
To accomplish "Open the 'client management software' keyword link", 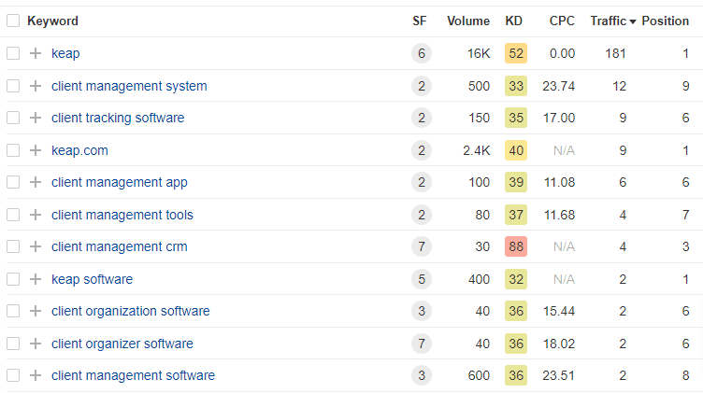I will (133, 375).
